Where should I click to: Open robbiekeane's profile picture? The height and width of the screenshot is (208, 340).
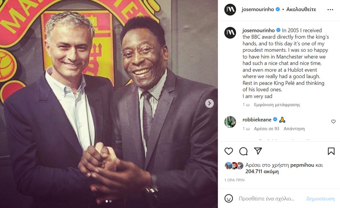coord(230,122)
